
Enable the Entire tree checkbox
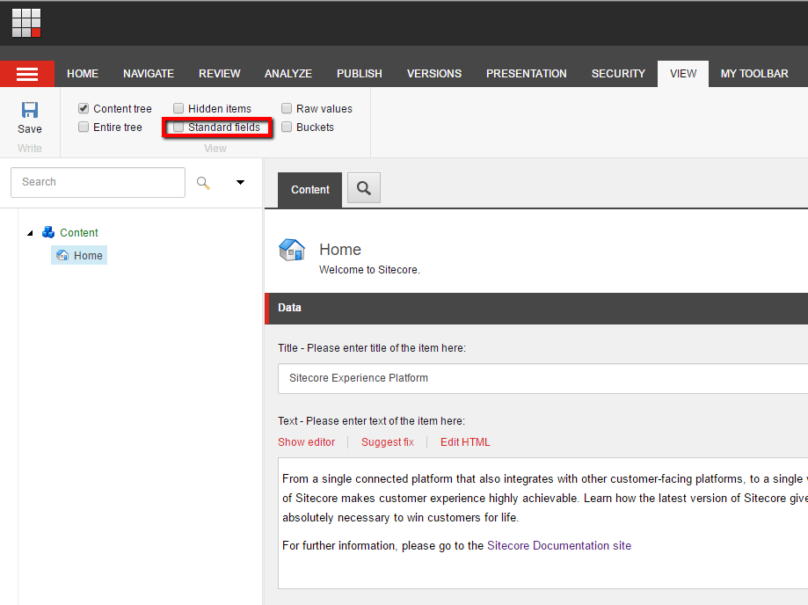(84, 127)
